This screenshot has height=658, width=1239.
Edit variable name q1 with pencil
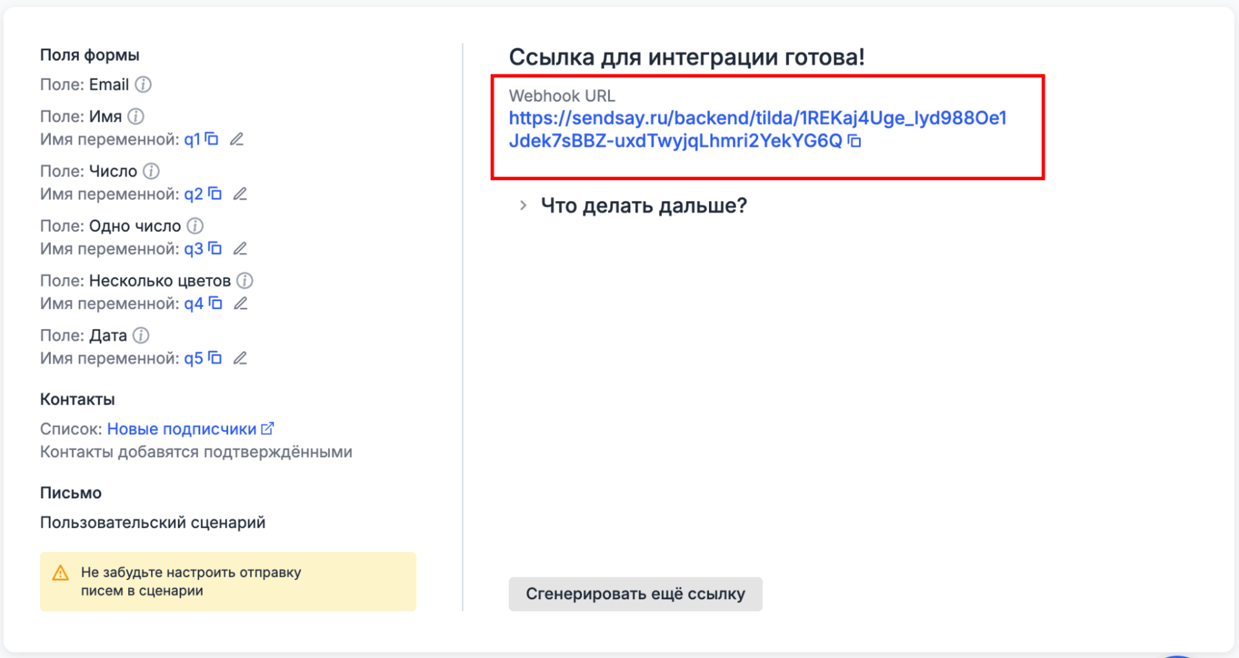(237, 139)
